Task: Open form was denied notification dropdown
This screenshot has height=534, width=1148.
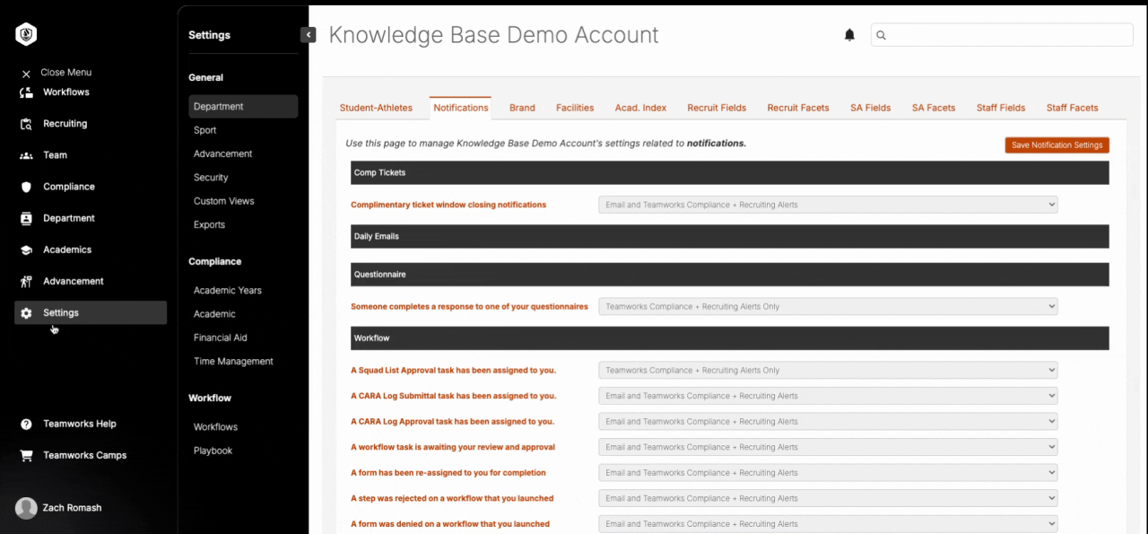Action: 828,523
